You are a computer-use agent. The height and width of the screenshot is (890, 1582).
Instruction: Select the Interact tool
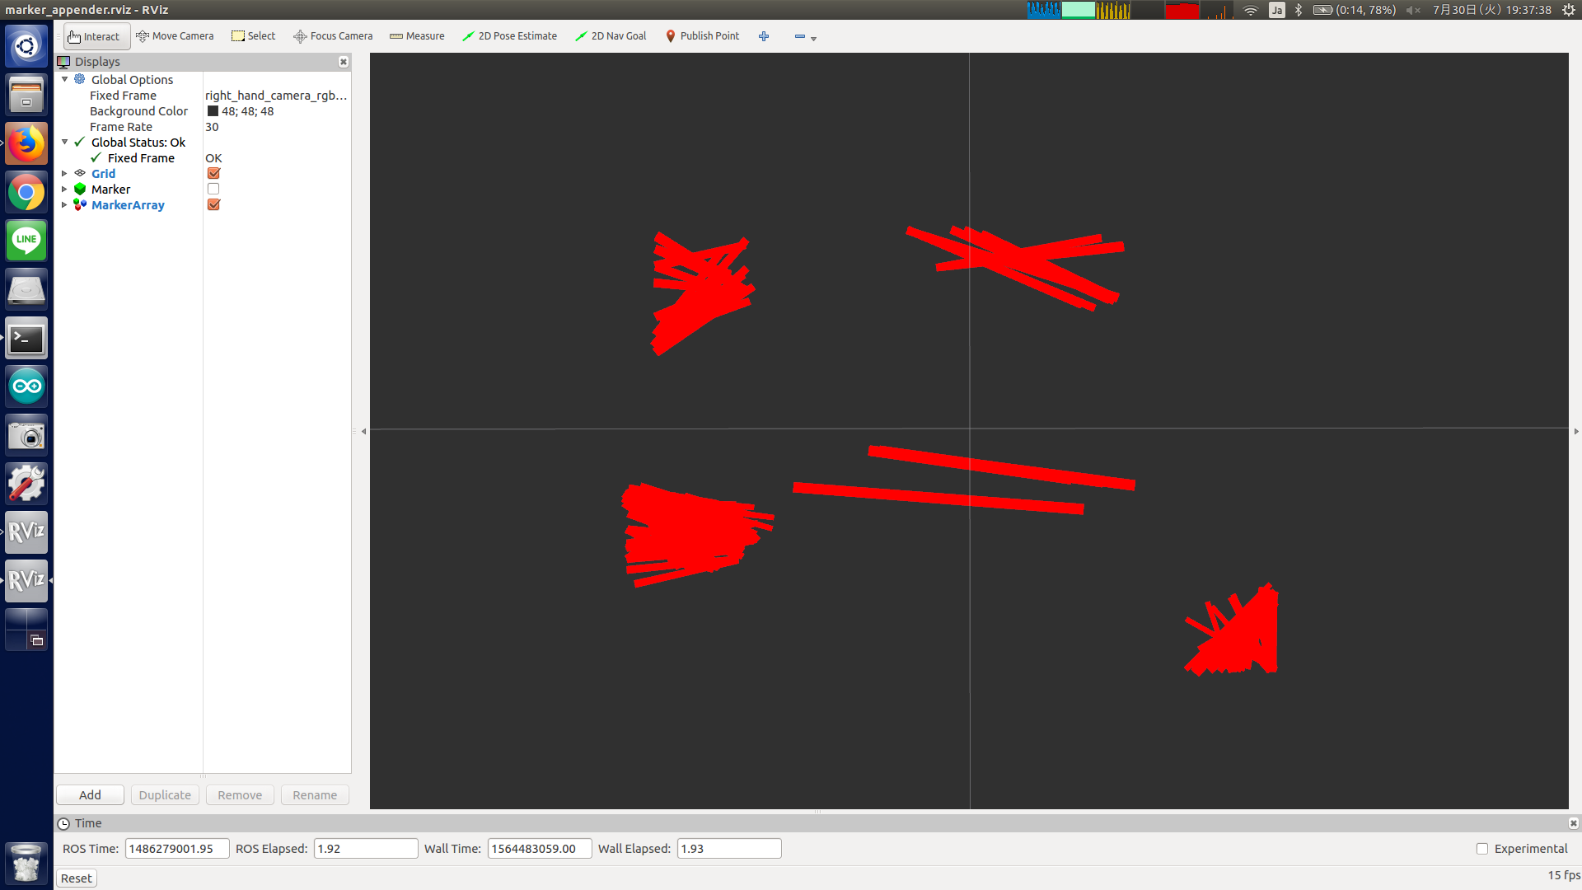[x=96, y=36]
